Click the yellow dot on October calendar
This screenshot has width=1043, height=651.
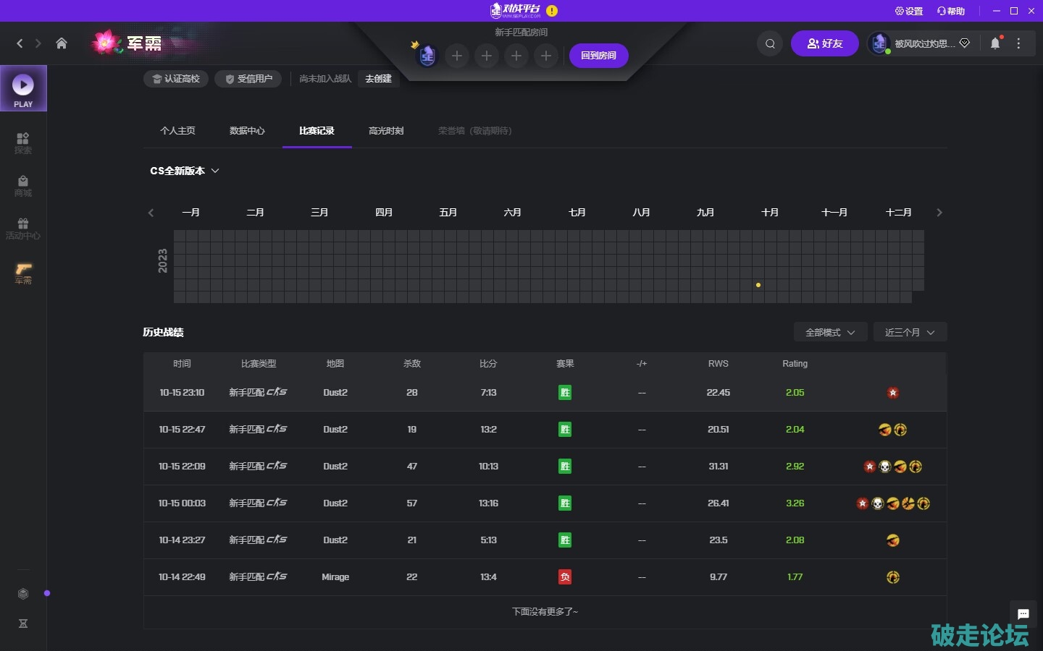758,285
